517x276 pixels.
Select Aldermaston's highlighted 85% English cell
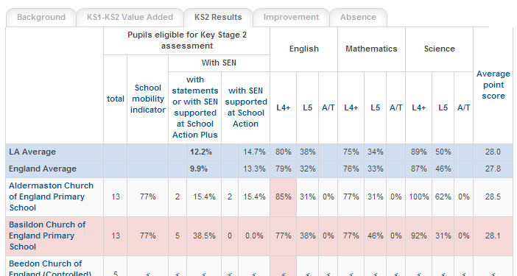tap(284, 197)
